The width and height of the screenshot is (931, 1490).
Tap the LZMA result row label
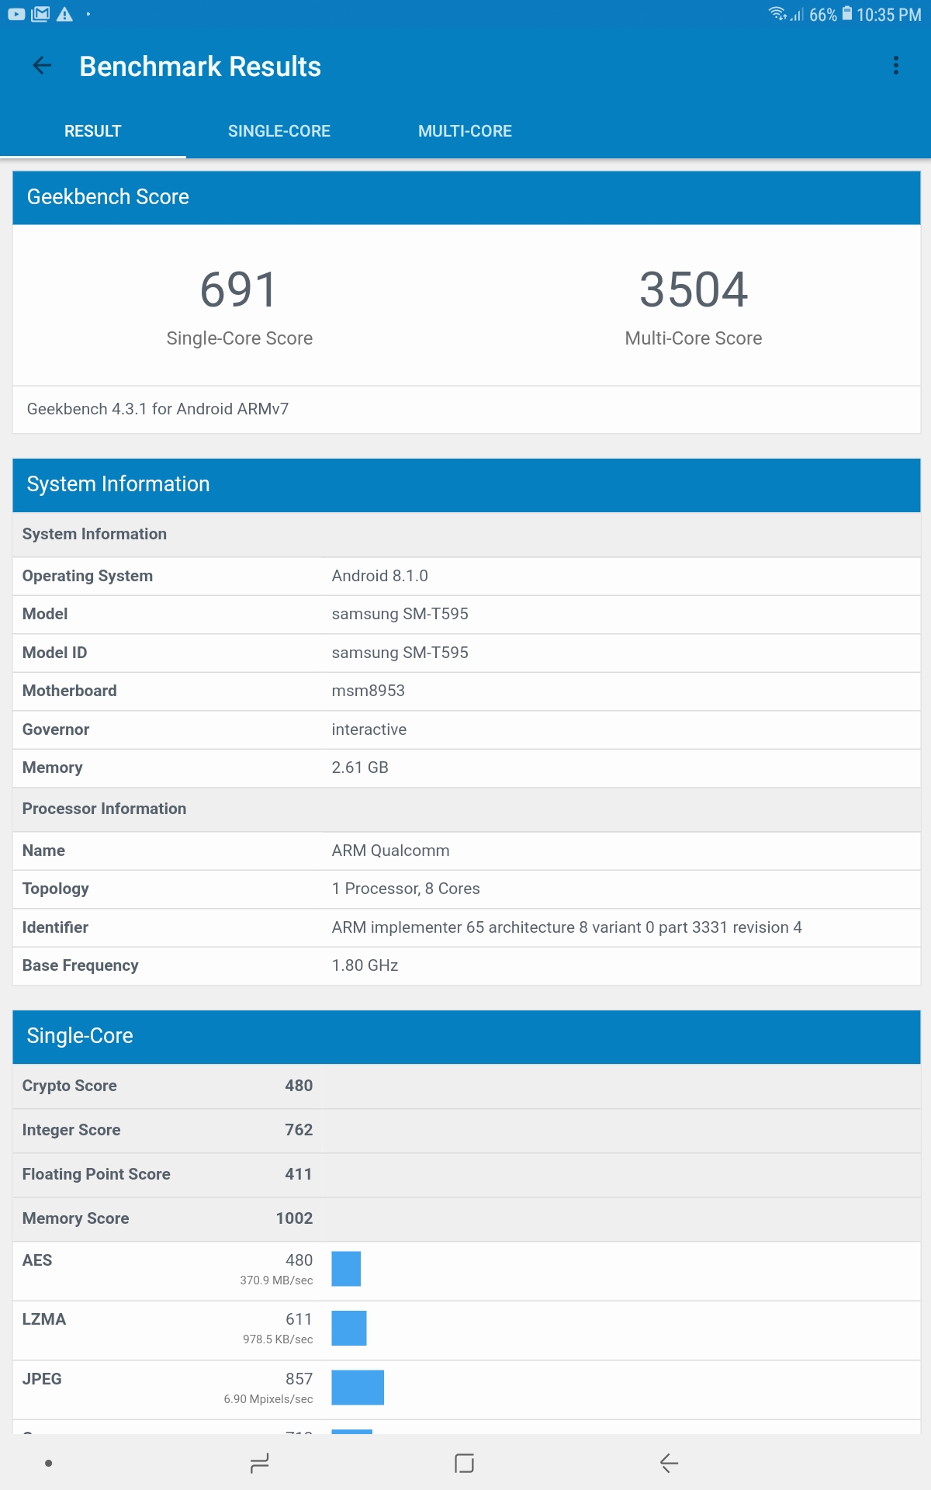pyautogui.click(x=44, y=1319)
